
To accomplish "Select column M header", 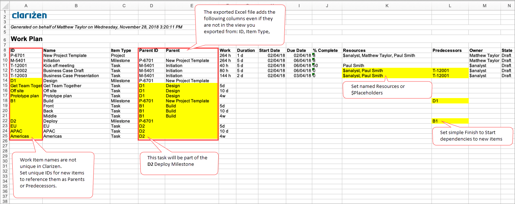I will (x=484, y=6).
